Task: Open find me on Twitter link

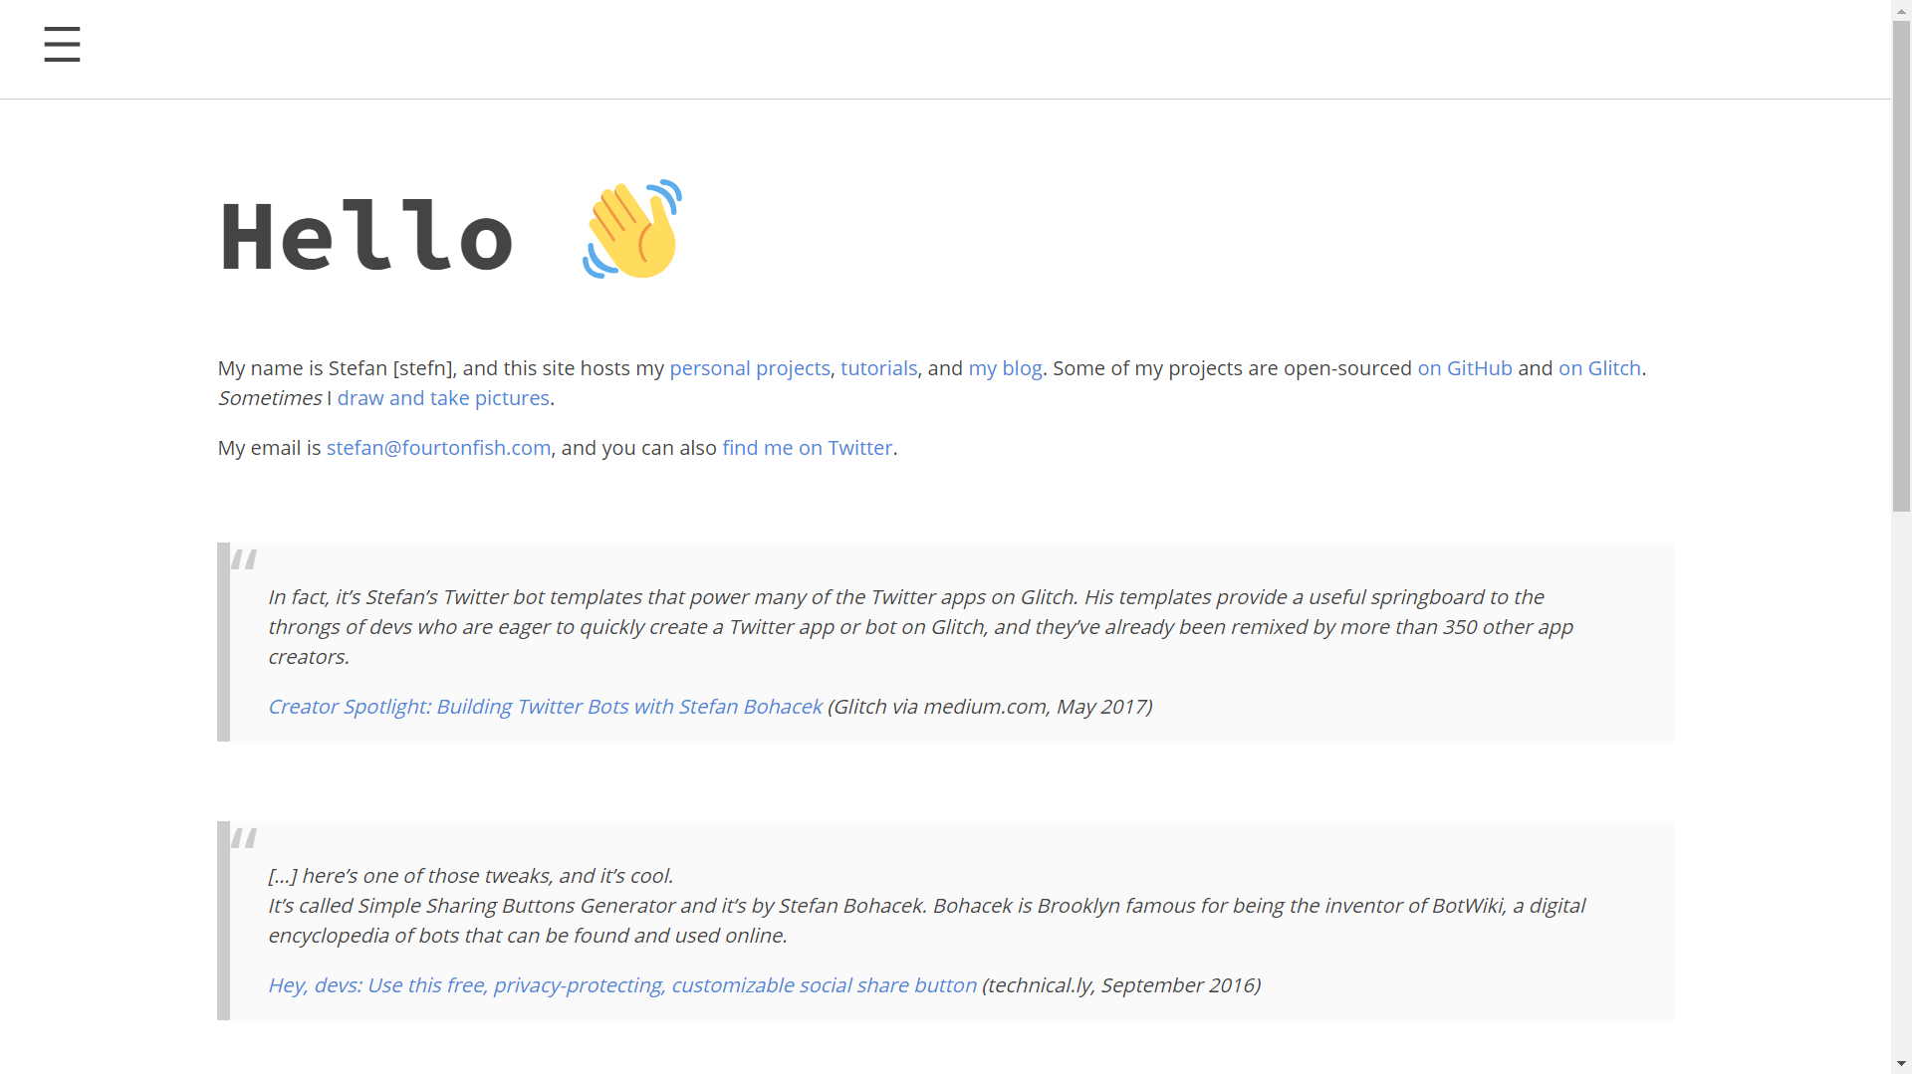Action: pyautogui.click(x=807, y=448)
